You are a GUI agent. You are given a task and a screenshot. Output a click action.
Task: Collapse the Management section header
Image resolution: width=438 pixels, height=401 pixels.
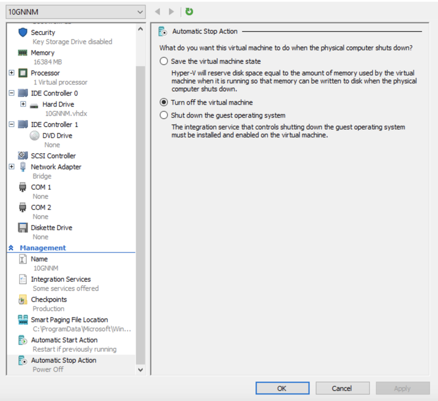coord(12,248)
